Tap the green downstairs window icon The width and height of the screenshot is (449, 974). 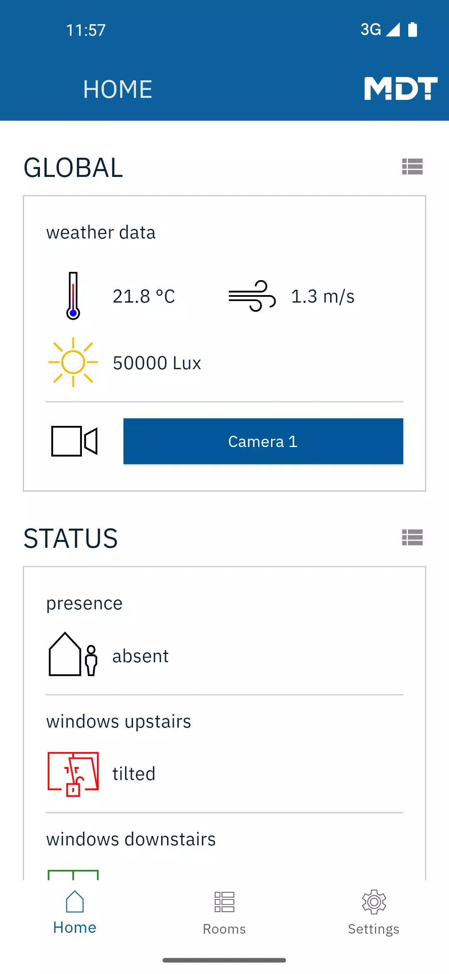(x=73, y=875)
